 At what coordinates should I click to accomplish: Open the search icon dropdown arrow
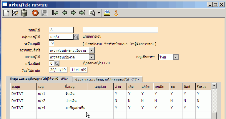99,13
